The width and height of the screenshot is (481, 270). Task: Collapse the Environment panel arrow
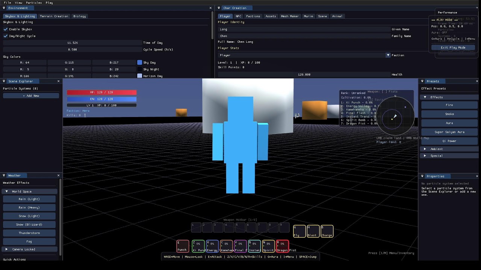pyautogui.click(x=4, y=8)
